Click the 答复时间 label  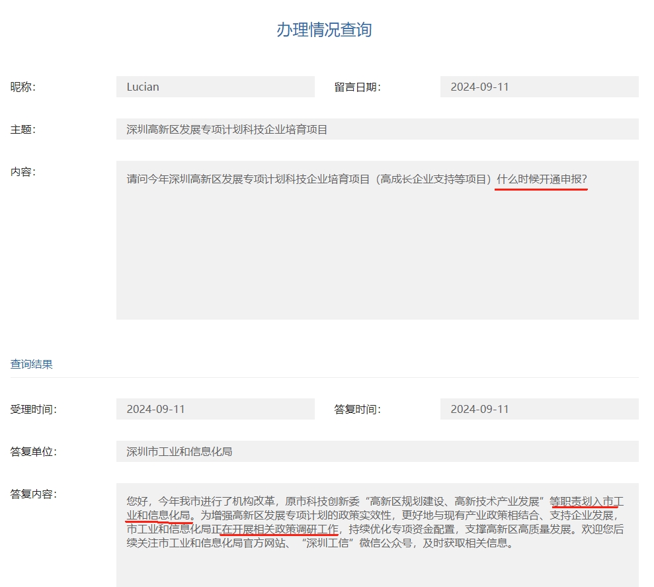point(357,409)
